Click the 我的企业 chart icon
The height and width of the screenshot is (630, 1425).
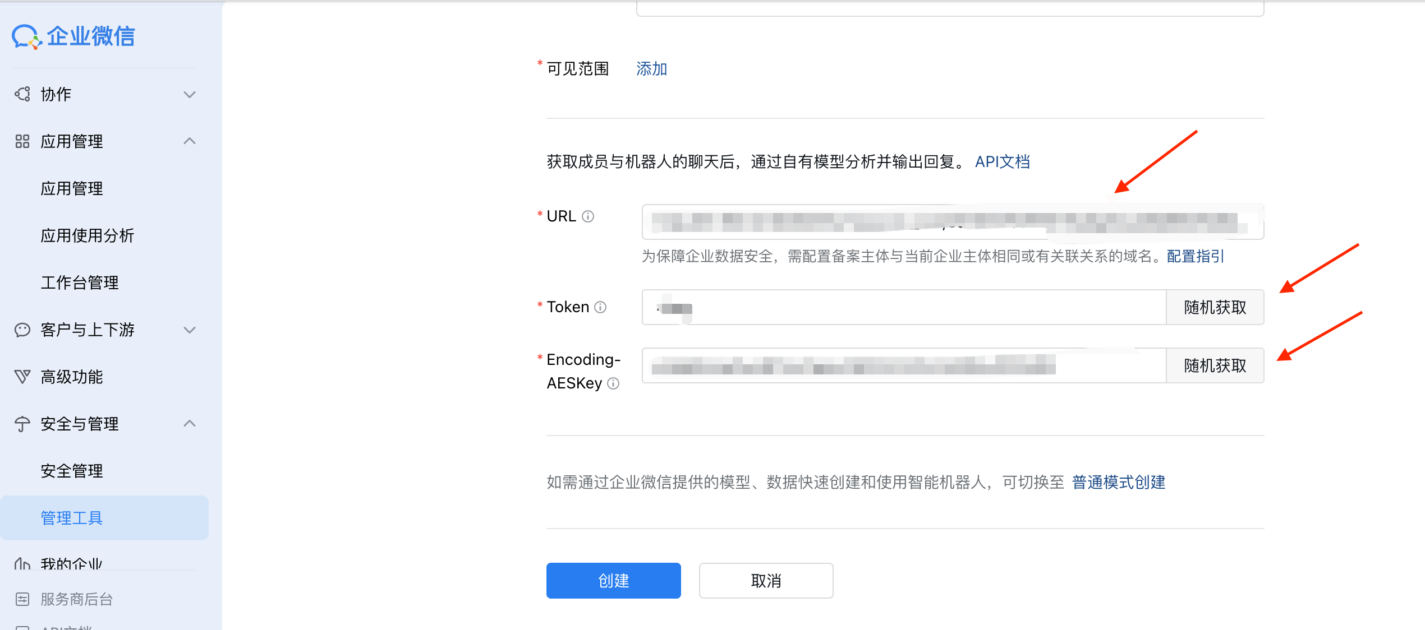pos(22,563)
